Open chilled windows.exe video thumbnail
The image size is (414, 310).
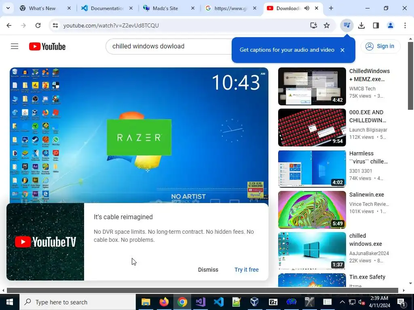click(312, 251)
